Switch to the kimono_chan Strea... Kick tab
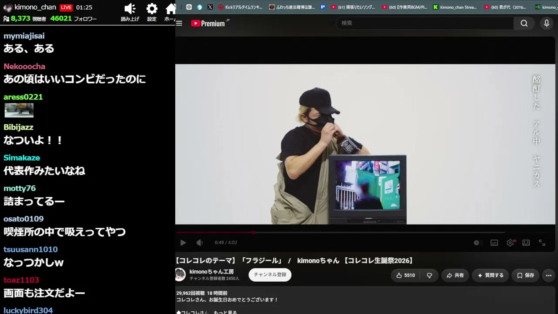Viewport: 558px width, 314px height. coord(455,7)
